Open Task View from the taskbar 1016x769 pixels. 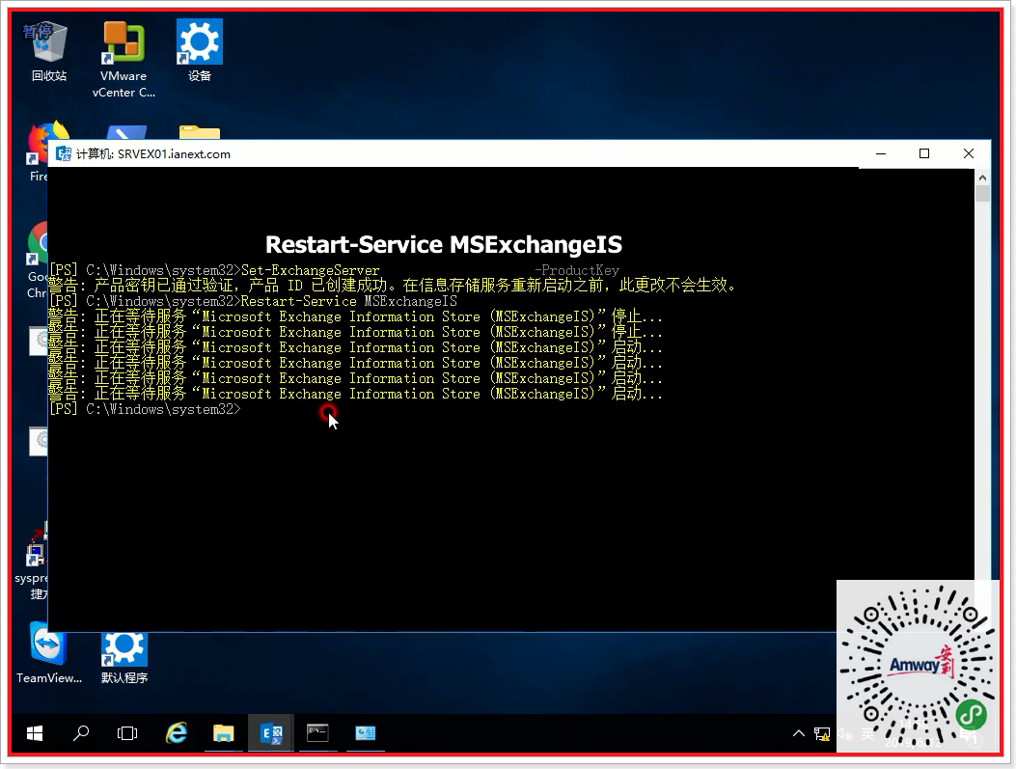[127, 732]
